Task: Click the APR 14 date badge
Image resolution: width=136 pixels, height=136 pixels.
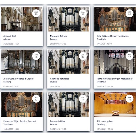Action: 83,99
